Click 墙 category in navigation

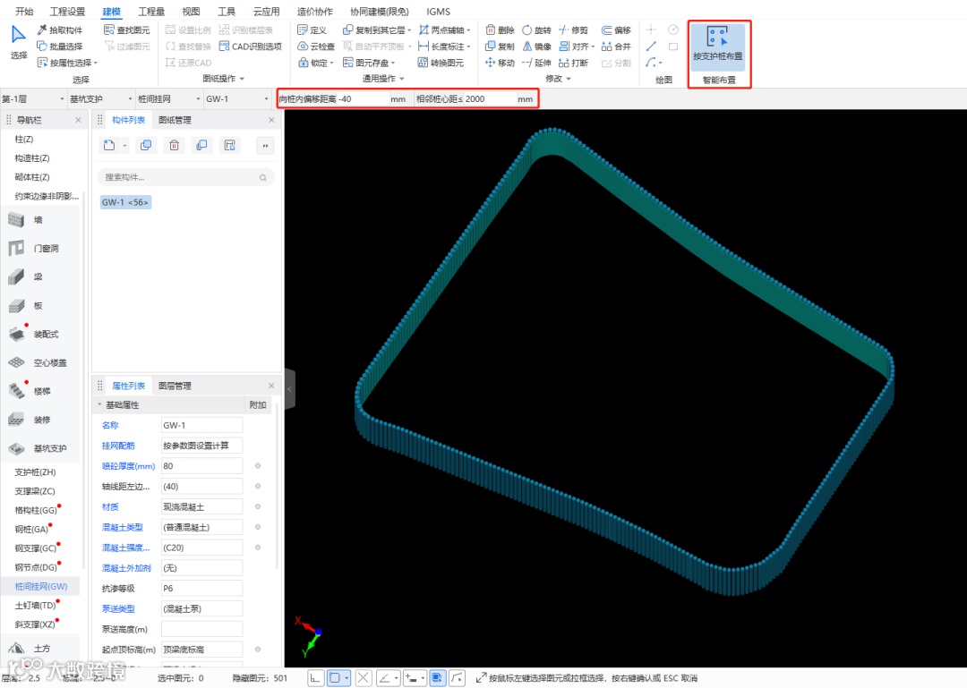(40, 219)
